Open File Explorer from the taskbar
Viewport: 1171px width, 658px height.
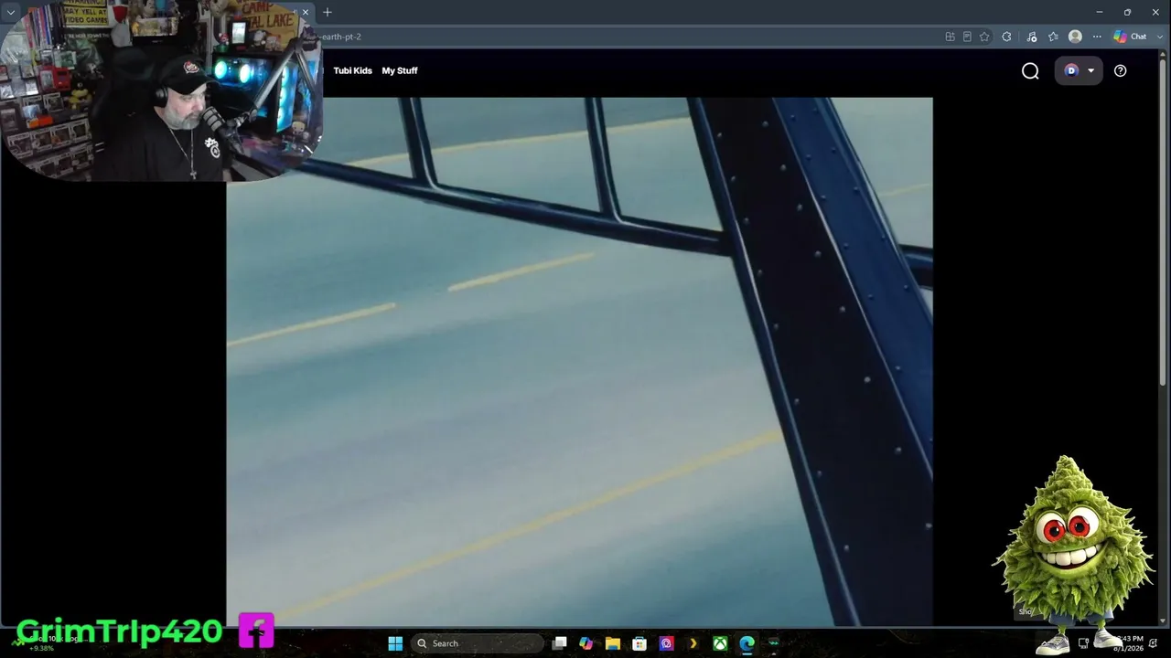(613, 643)
